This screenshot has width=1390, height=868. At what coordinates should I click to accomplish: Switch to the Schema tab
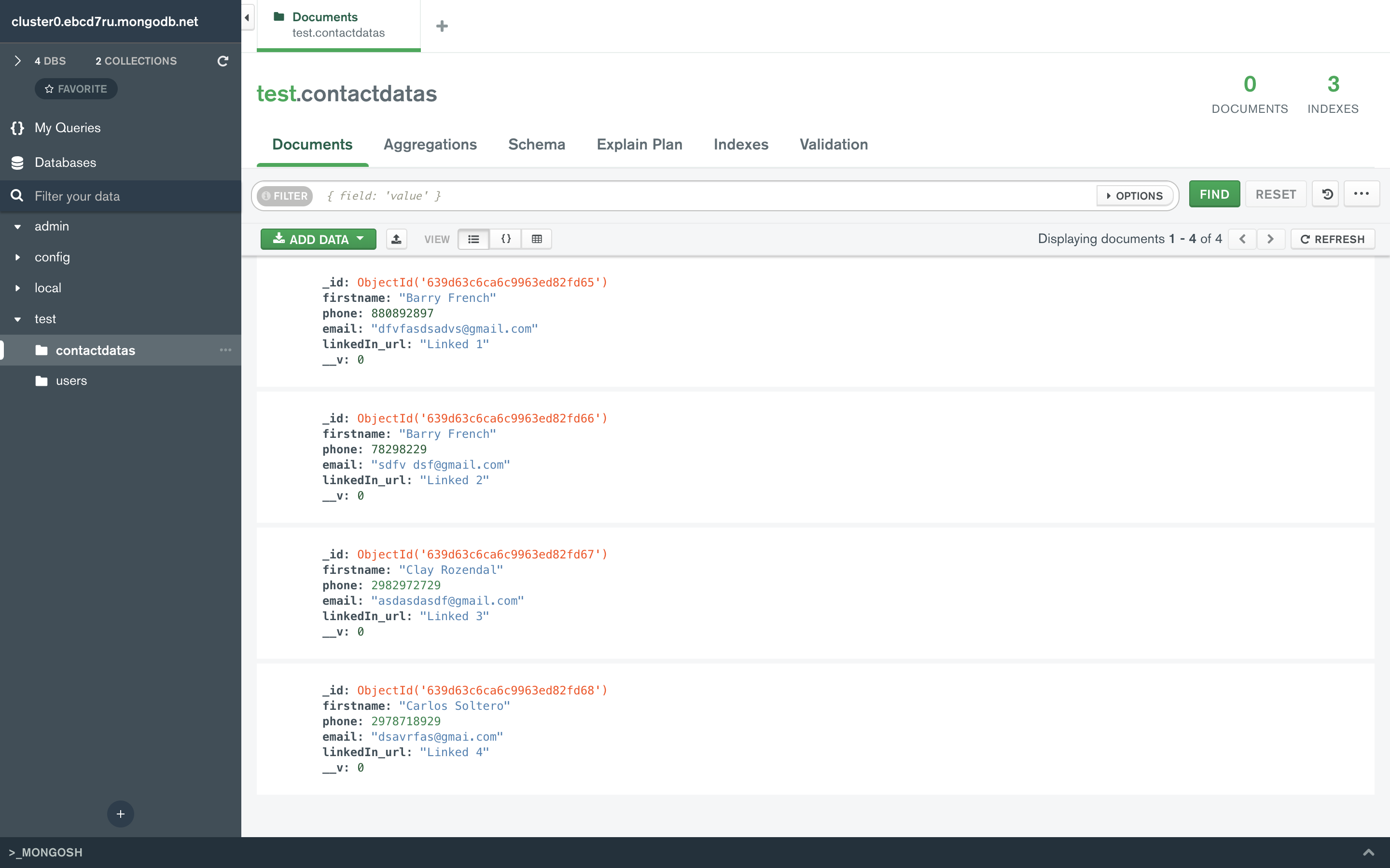click(537, 145)
